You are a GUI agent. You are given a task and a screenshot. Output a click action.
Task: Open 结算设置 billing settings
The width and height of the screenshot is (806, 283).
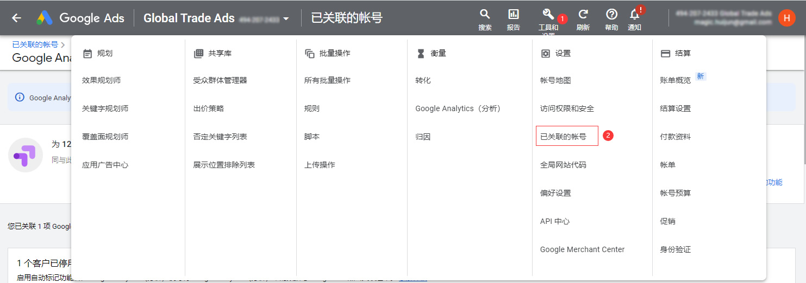pyautogui.click(x=675, y=108)
